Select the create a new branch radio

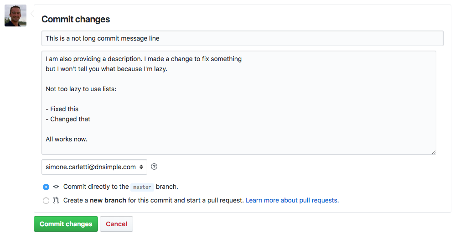pyautogui.click(x=46, y=201)
